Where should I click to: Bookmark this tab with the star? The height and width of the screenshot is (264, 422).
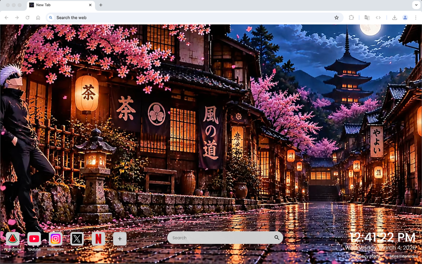337,17
